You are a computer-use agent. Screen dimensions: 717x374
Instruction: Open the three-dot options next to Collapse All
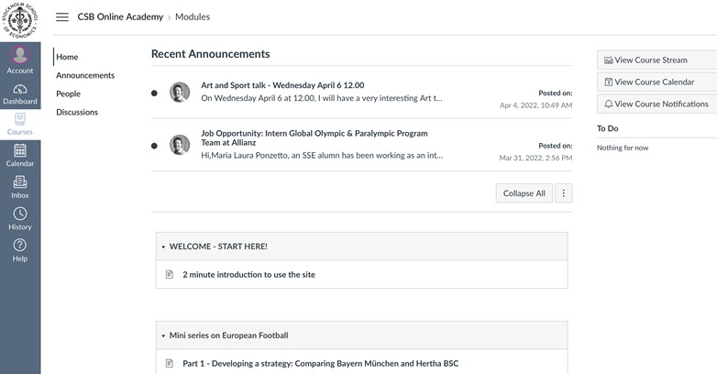pyautogui.click(x=564, y=193)
